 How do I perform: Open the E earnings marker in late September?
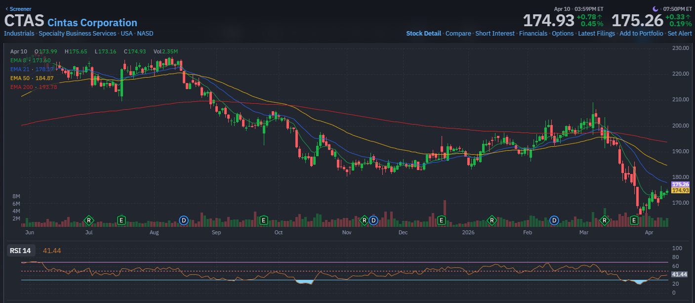263,220
